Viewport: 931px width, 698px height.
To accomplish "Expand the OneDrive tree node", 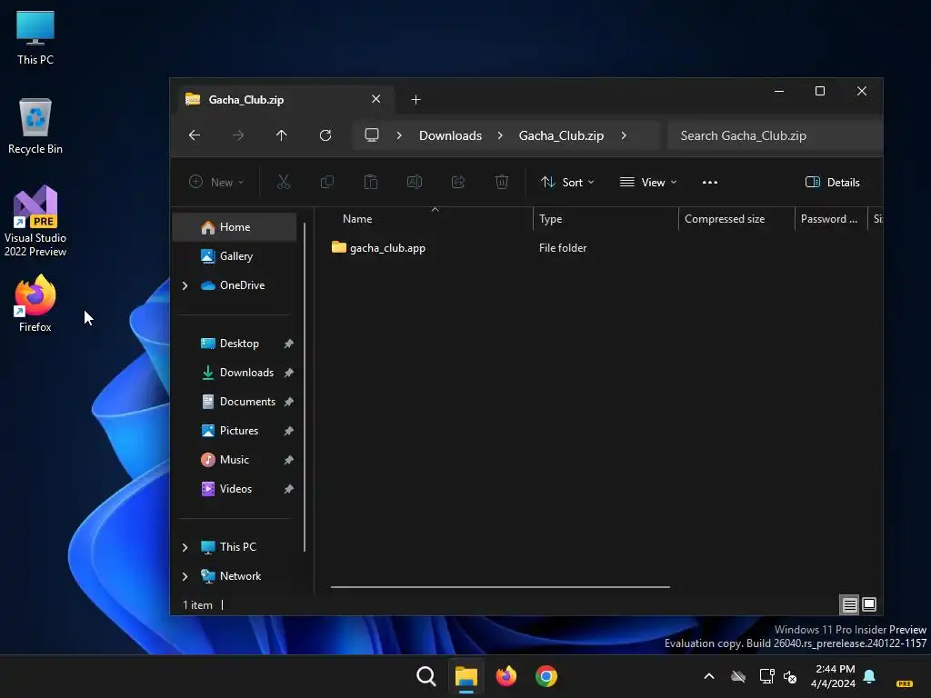I will pyautogui.click(x=185, y=285).
